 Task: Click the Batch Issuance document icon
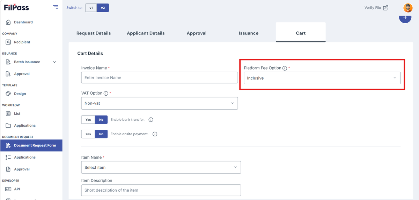pyautogui.click(x=8, y=62)
